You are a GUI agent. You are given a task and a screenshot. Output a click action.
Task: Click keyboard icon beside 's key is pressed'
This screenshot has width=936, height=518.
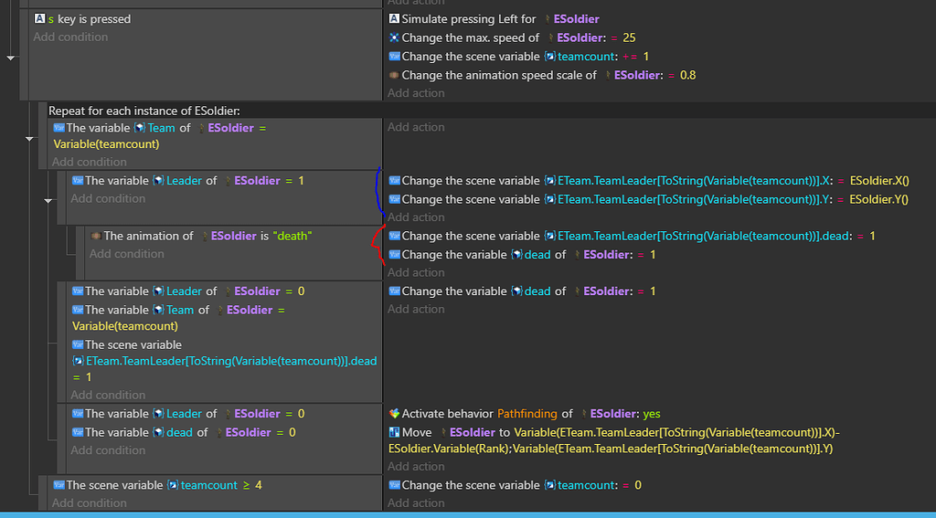[x=39, y=18]
